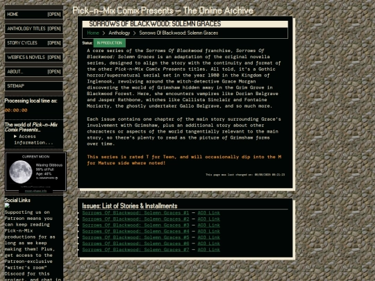Click the Social Links heading

[17, 201]
